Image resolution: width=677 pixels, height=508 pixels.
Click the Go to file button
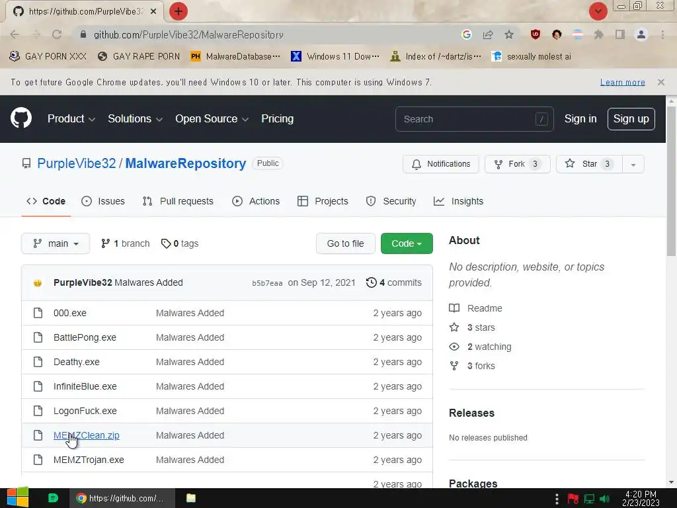[x=345, y=243]
